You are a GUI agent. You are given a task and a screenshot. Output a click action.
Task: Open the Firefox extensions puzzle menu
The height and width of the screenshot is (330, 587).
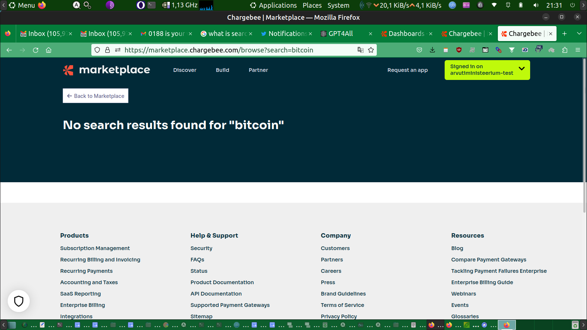[565, 50]
